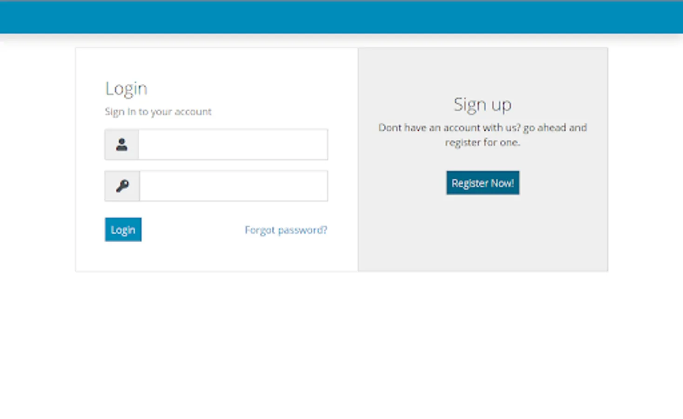Click white page margin right of Sign up panel
Image resolution: width=683 pixels, height=419 pixels.
[x=646, y=158]
